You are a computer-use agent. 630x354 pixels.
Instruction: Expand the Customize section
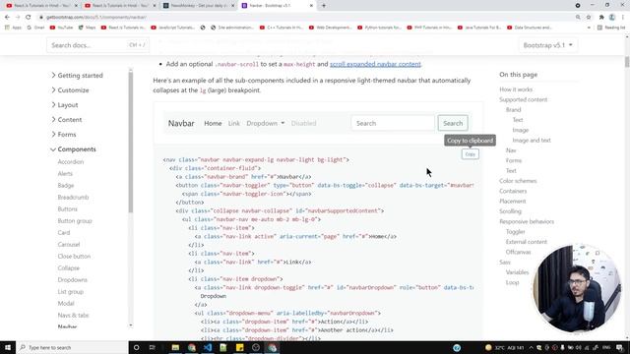pos(70,89)
